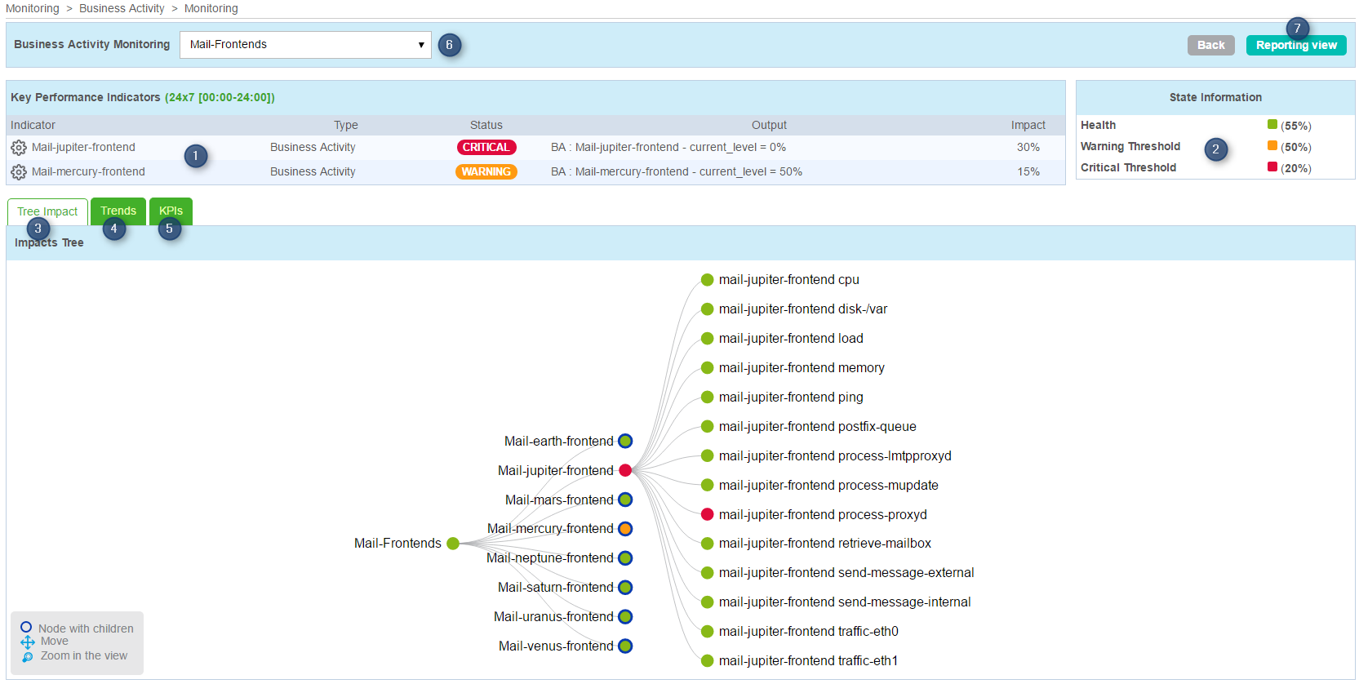Click the Zoom in the view icon
Image resolution: width=1359 pixels, height=684 pixels.
point(28,656)
